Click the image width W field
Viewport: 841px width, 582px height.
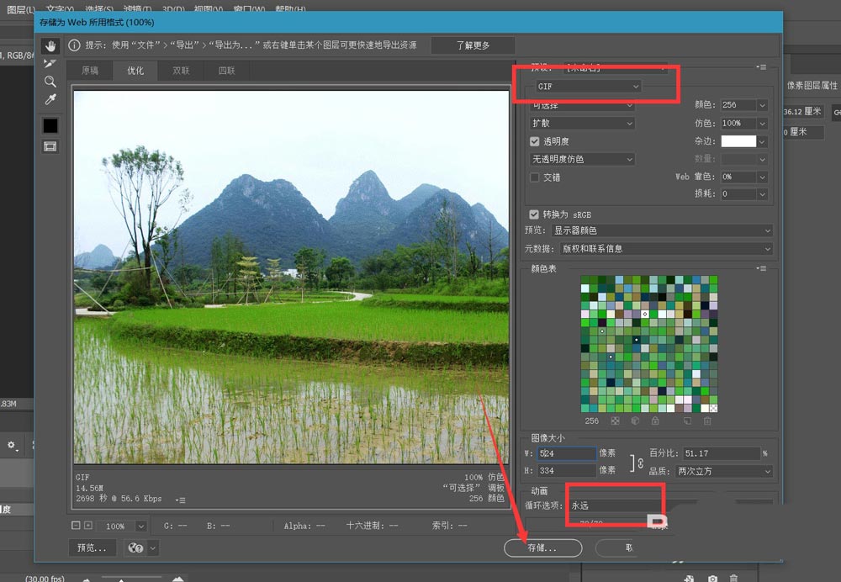[x=566, y=453]
